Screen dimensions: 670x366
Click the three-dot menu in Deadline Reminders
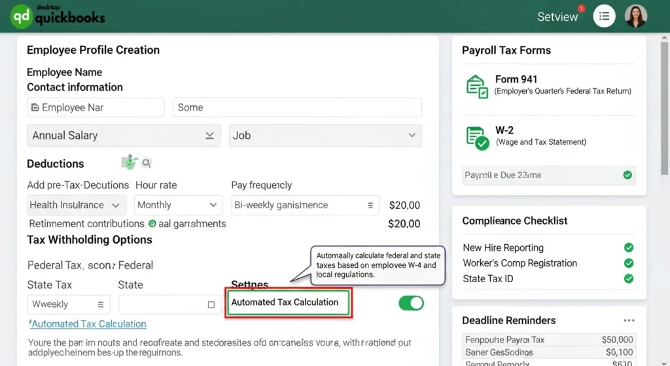click(x=629, y=321)
